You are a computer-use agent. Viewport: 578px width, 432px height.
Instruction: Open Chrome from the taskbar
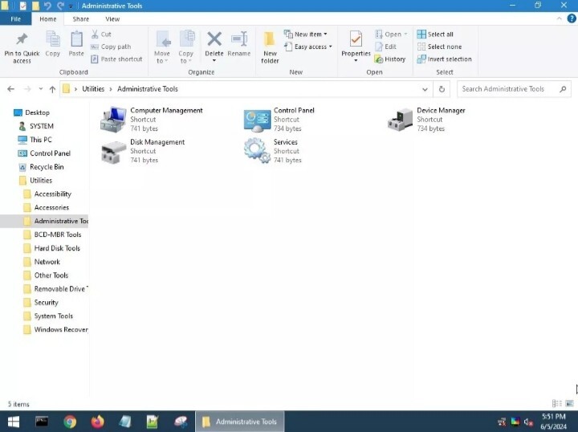point(70,422)
